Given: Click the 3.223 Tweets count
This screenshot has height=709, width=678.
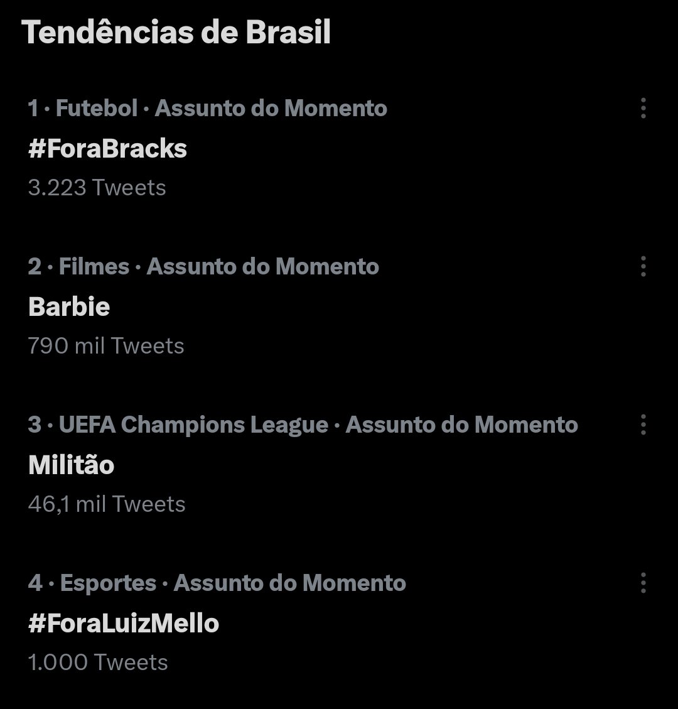Looking at the screenshot, I should click(97, 188).
